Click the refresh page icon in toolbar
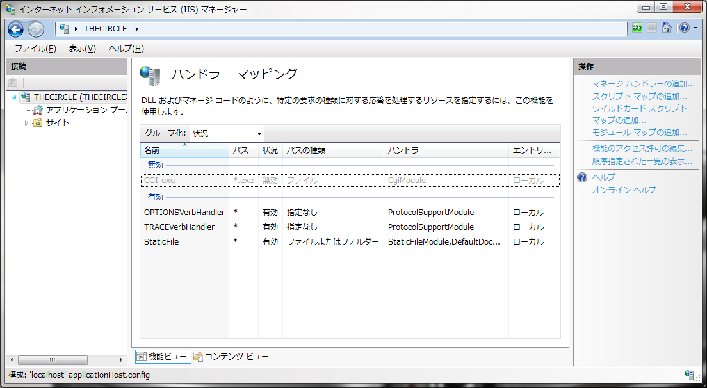The height and width of the screenshot is (388, 707). pos(637,28)
